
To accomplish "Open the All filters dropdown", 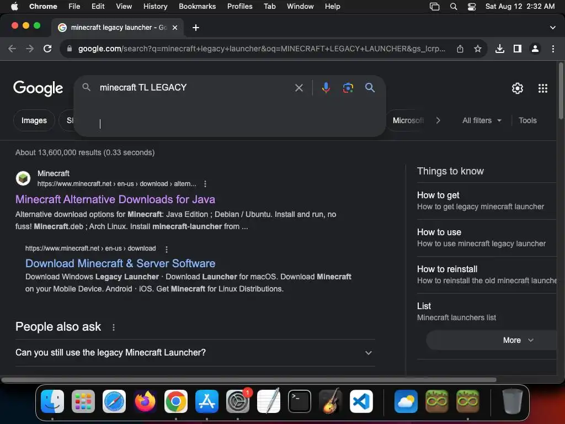I will (482, 120).
